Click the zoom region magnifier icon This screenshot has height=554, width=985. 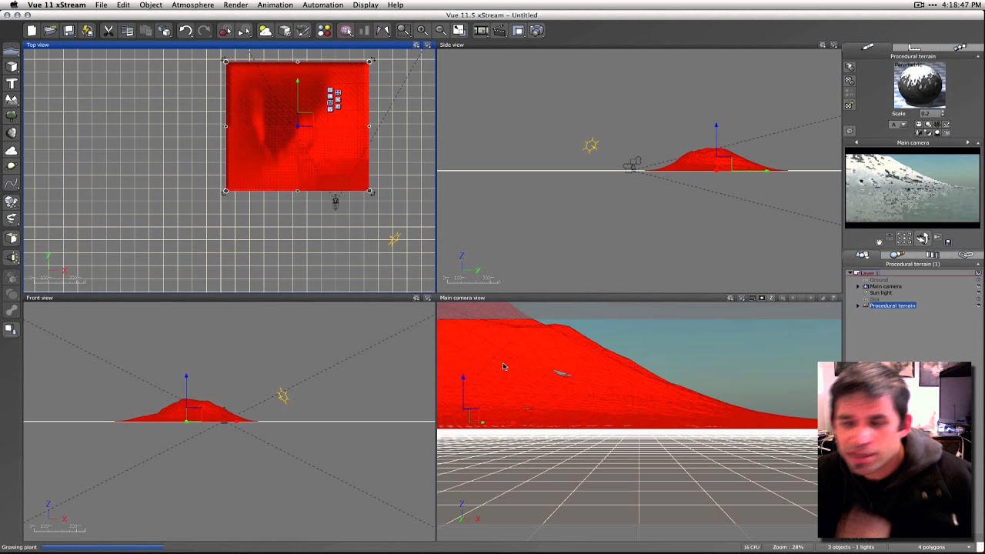click(402, 31)
